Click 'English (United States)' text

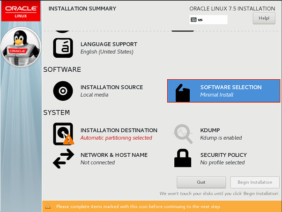tap(107, 52)
